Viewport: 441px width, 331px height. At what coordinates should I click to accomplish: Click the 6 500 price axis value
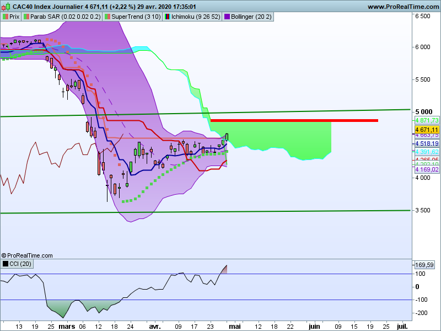[423, 17]
